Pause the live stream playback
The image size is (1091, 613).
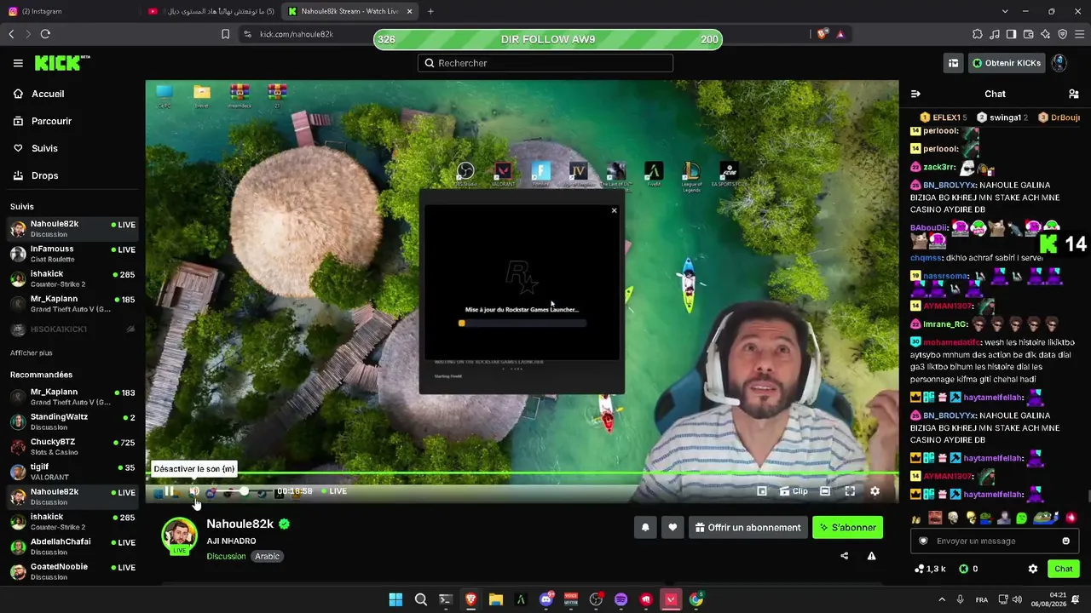point(170,491)
